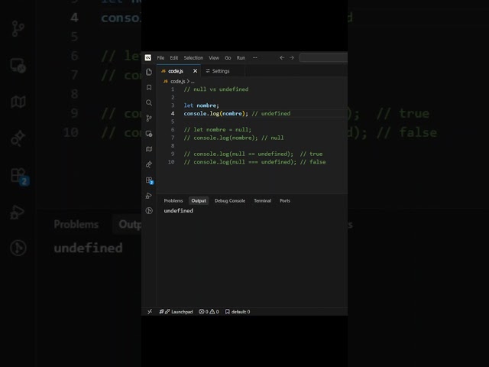The height and width of the screenshot is (367, 489).
Task: Open the Debug Console panel tab
Action: [x=230, y=200]
